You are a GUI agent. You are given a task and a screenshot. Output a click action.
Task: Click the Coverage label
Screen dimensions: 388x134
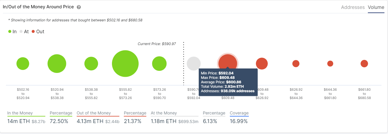coord(239,113)
